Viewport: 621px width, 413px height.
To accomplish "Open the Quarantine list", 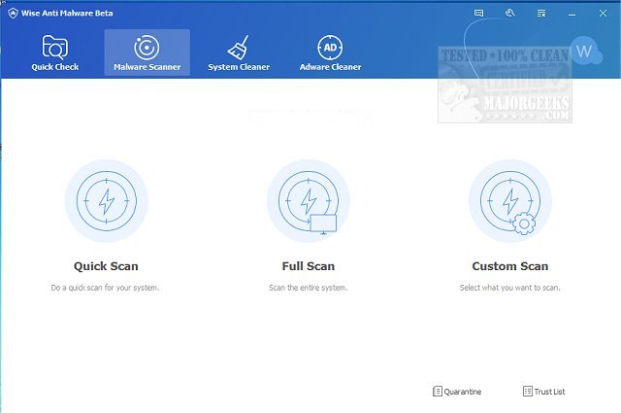I will (x=457, y=392).
